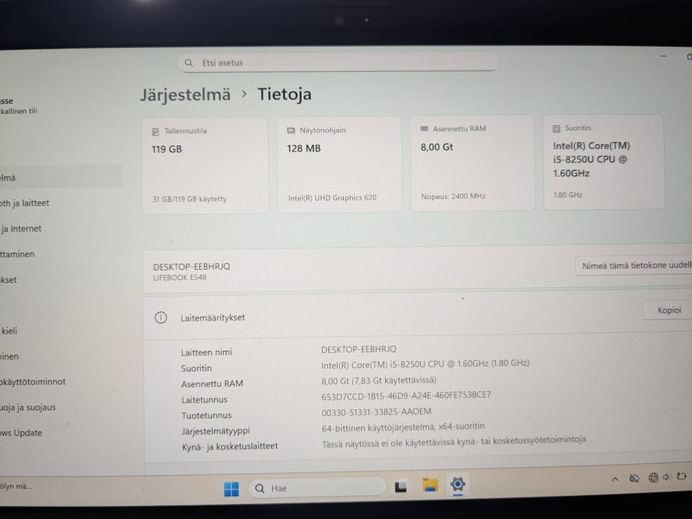Viewport: 692px width, 519px height.
Task: Click the Asennettu RAM memory icon
Action: (424, 129)
